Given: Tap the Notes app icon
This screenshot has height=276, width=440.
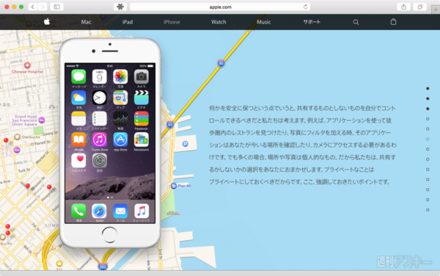Looking at the screenshot, I should click(x=78, y=118).
